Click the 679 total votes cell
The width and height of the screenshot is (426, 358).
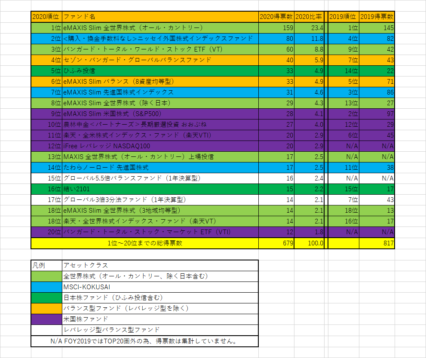[276, 243]
